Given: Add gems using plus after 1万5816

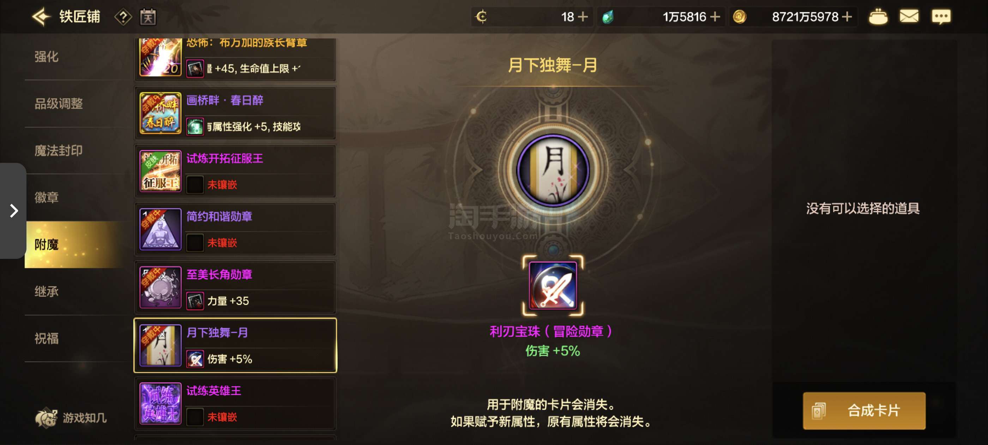Looking at the screenshot, I should coord(715,17).
